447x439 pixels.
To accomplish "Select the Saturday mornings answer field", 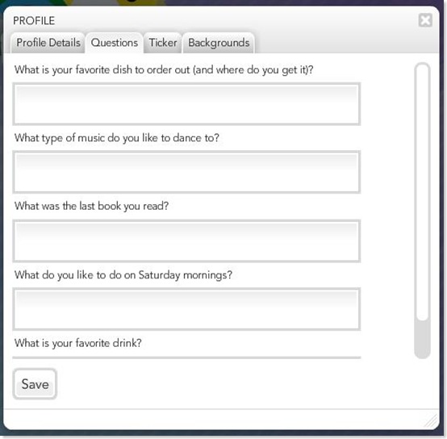I will pyautogui.click(x=186, y=309).
